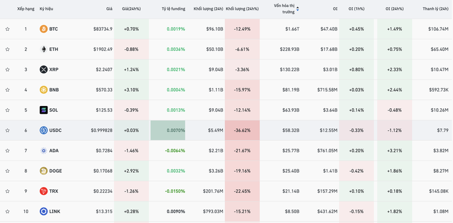Open the LINK symbol link
The height and width of the screenshot is (223, 453).
(x=54, y=211)
